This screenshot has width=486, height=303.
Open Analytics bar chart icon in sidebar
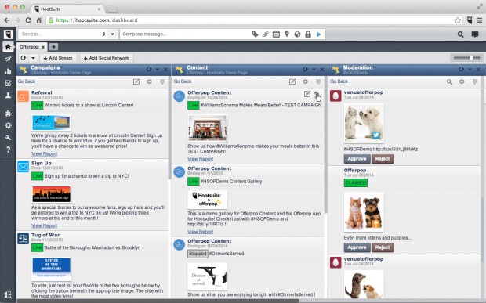click(8, 71)
